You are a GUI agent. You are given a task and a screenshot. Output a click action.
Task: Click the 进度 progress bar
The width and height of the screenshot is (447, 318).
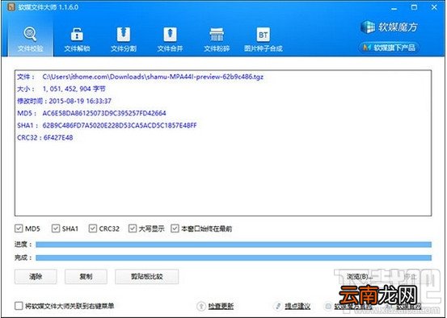coord(234,245)
